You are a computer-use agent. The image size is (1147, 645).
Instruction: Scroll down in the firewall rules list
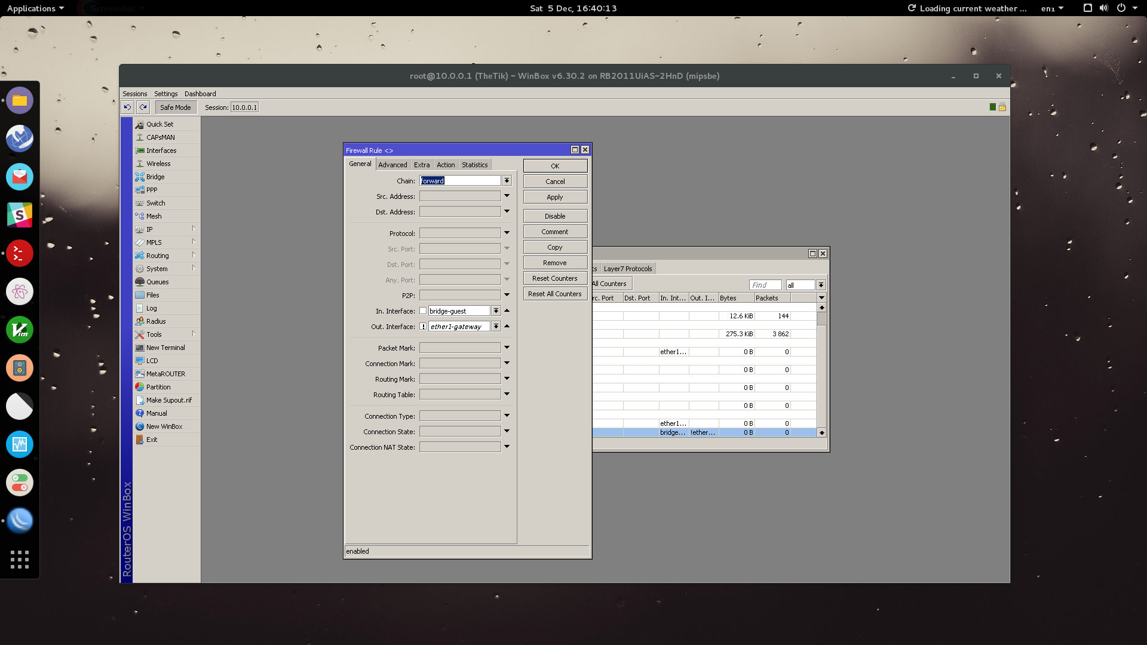pos(823,433)
